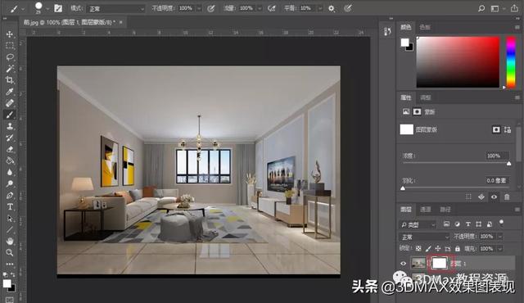Open the flow dropdown arrow
Image resolution: width=524 pixels, height=303 pixels.
[x=260, y=9]
